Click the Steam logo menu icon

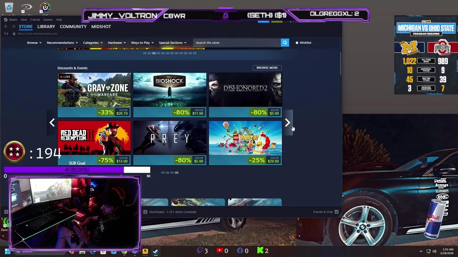[x=6, y=20]
